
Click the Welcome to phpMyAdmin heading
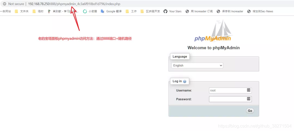click(214, 48)
